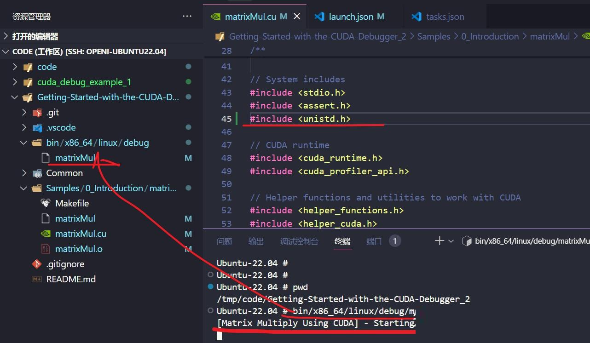Image resolution: width=590 pixels, height=343 pixels.
Task: Click the terminal input cursor area
Action: coord(220,335)
